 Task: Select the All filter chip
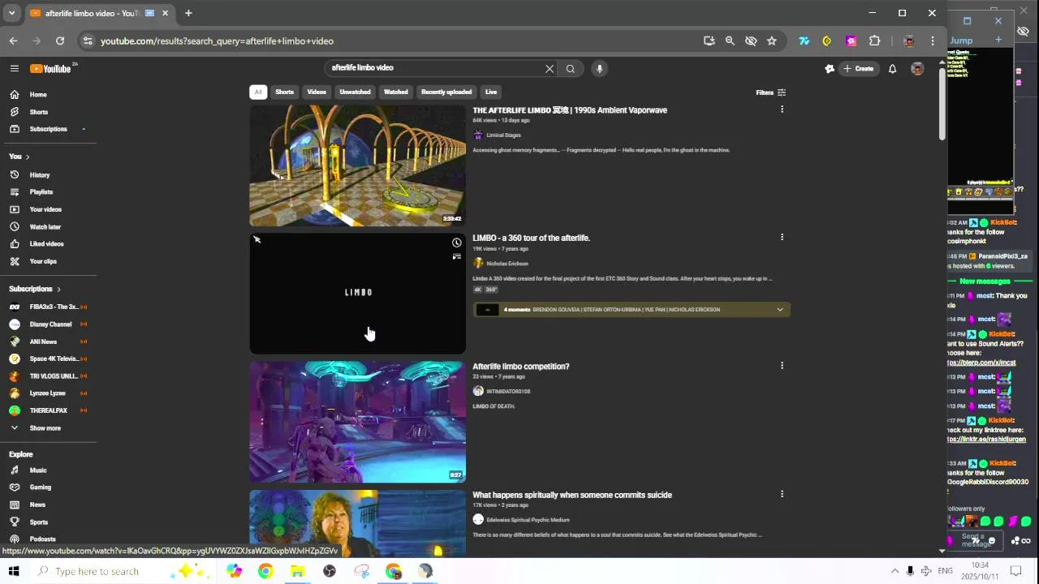(258, 92)
